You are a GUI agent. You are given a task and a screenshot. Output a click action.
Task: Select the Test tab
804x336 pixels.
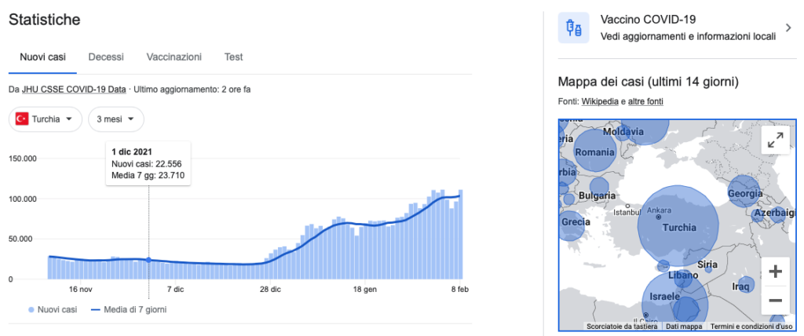[x=233, y=57]
